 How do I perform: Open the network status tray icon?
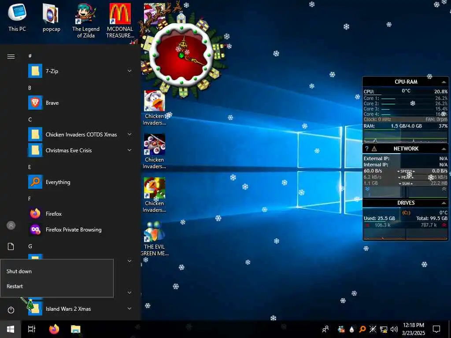pyautogui.click(x=384, y=329)
